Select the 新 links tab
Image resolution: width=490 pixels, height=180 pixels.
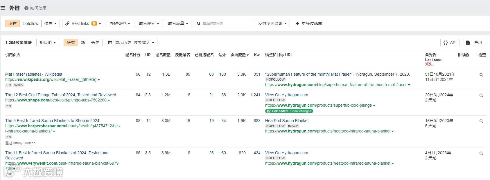(x=83, y=43)
